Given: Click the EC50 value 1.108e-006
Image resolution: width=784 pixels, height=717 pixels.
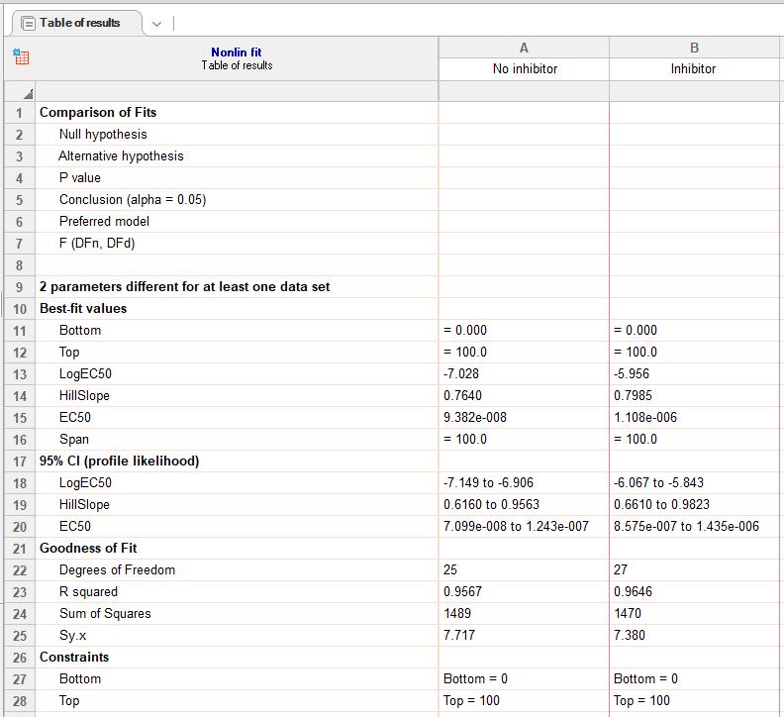Looking at the screenshot, I should tap(645, 417).
